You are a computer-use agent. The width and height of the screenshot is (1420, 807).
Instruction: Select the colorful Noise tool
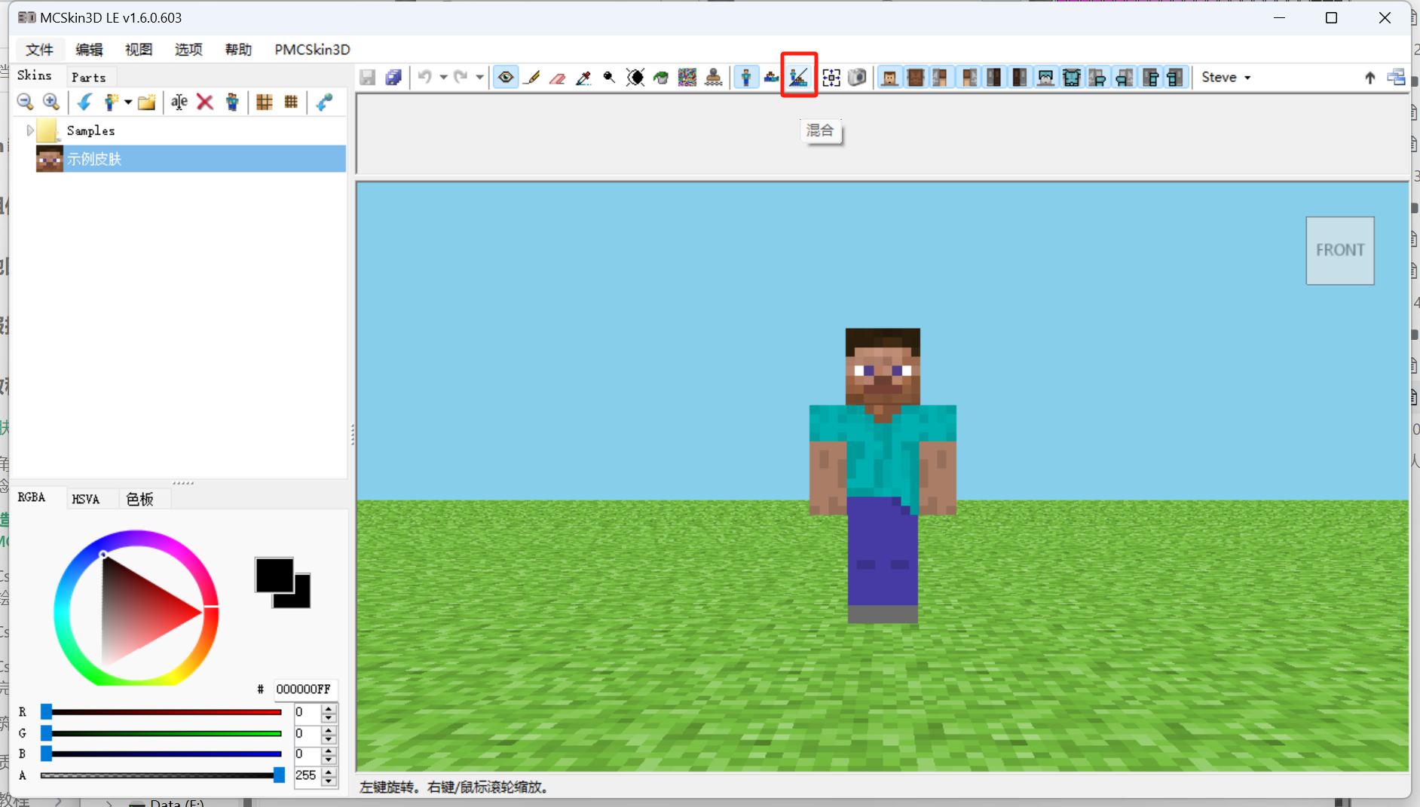click(687, 77)
